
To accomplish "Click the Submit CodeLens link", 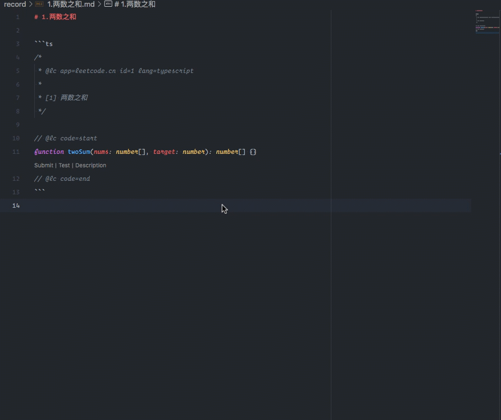I will pyautogui.click(x=44, y=165).
